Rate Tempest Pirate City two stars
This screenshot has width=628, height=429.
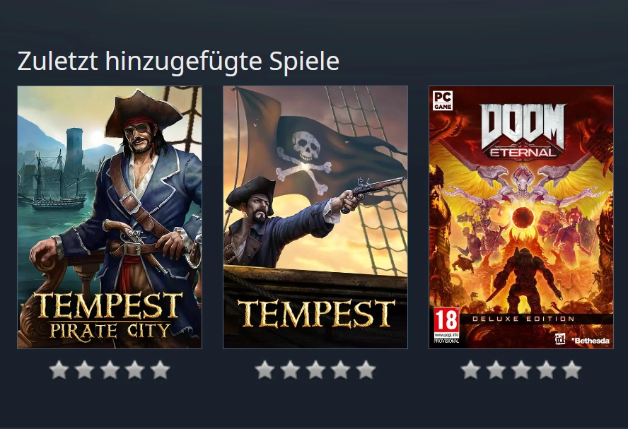click(x=84, y=370)
